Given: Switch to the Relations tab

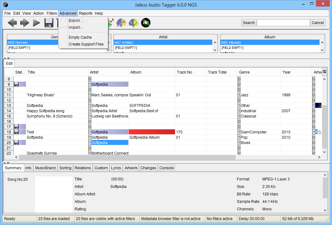Looking at the screenshot, I should [x=83, y=168].
